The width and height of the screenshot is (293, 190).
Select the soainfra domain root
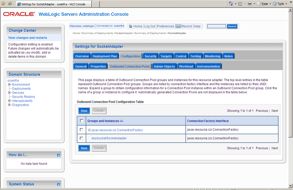click(x=13, y=81)
